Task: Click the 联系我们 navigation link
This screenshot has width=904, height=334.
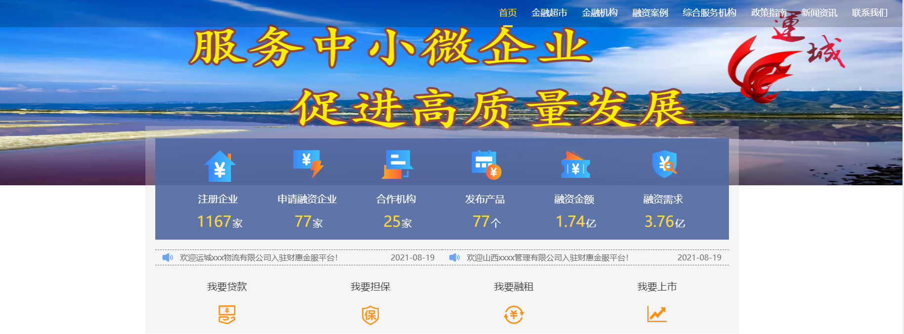Action: pyautogui.click(x=869, y=13)
